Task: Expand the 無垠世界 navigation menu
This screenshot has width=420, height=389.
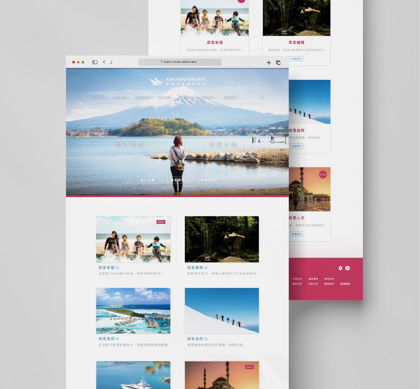Action: point(143,98)
